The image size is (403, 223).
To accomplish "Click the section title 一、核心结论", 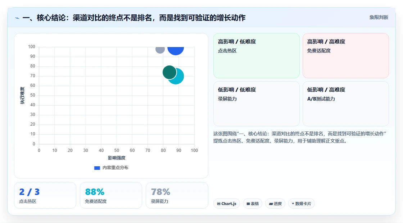I will click(x=134, y=18).
